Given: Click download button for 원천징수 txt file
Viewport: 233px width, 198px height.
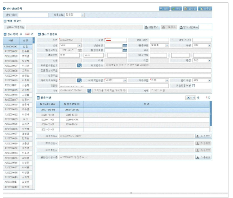Looking at the screenshot, I should click(x=203, y=157).
